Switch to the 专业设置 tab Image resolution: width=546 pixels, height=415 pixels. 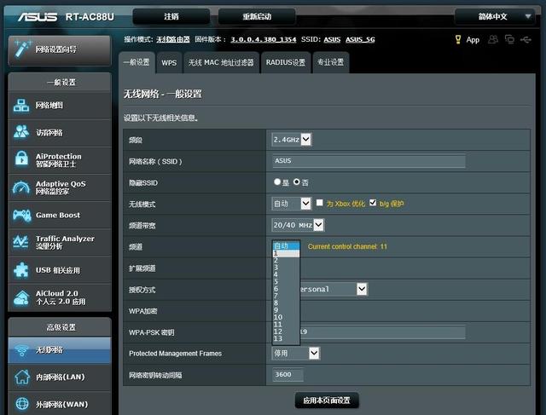(331, 62)
